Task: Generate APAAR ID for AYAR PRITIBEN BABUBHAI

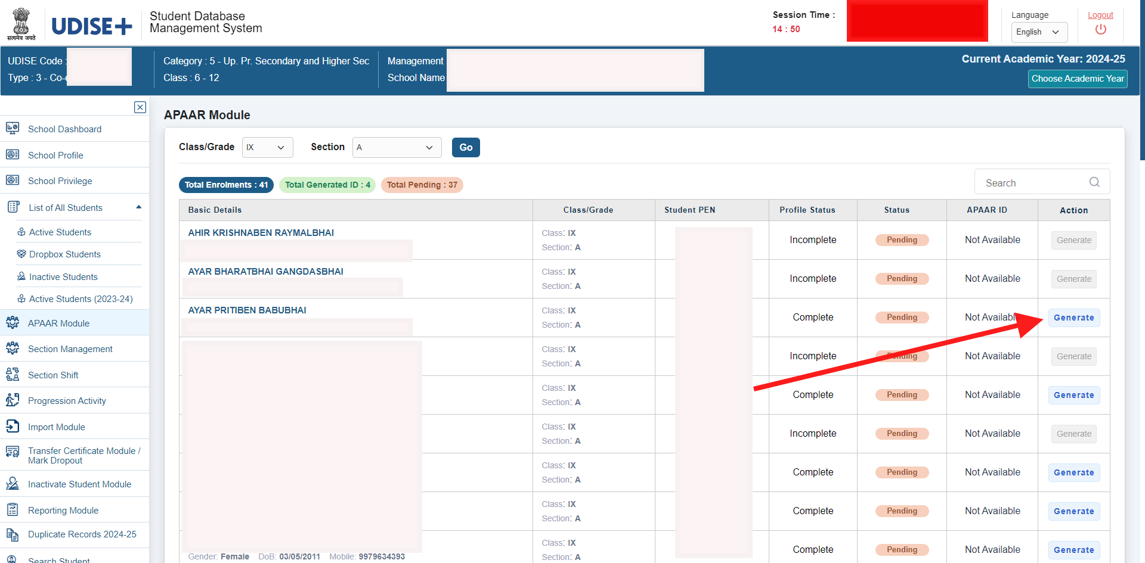Action: click(x=1073, y=318)
